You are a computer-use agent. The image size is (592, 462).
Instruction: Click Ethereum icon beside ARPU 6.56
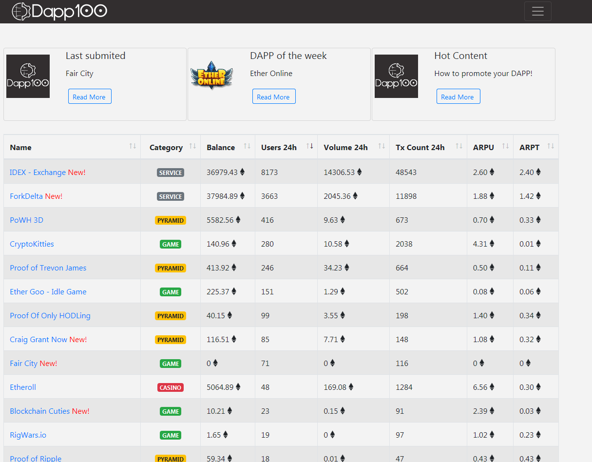coord(492,387)
